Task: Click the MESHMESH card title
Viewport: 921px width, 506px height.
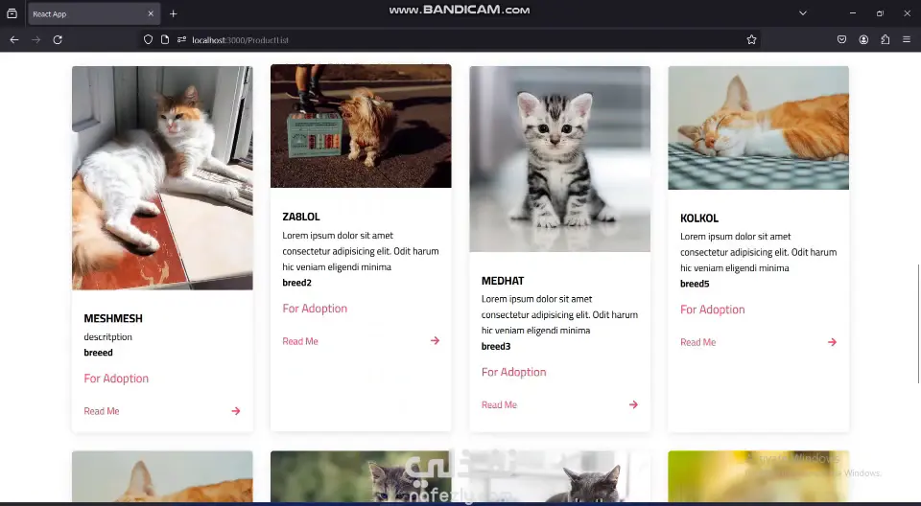Action: click(x=113, y=318)
